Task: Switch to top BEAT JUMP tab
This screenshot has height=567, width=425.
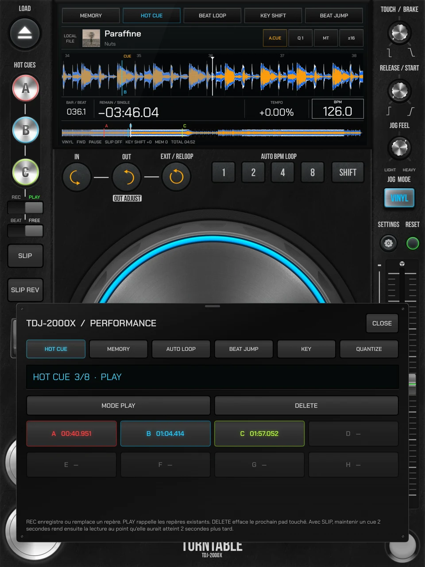Action: pyautogui.click(x=334, y=16)
